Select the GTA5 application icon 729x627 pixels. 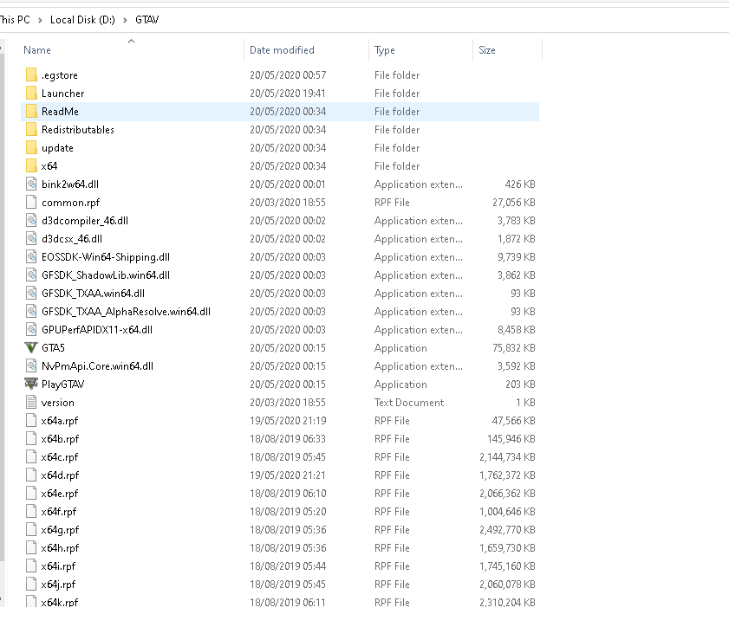pos(31,348)
